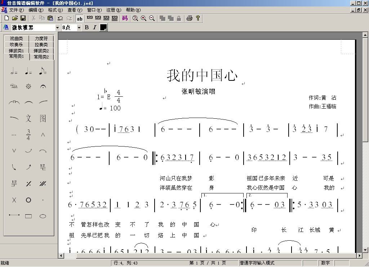Click the zoom out magnifier icon
The image size is (369, 267).
152,18
